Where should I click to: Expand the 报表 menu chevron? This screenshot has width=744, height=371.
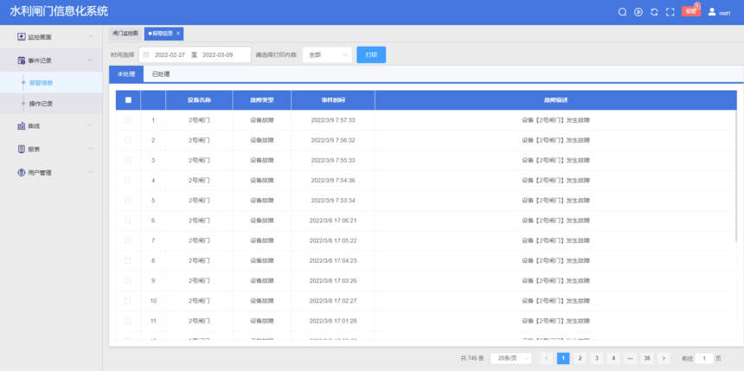pyautogui.click(x=90, y=149)
